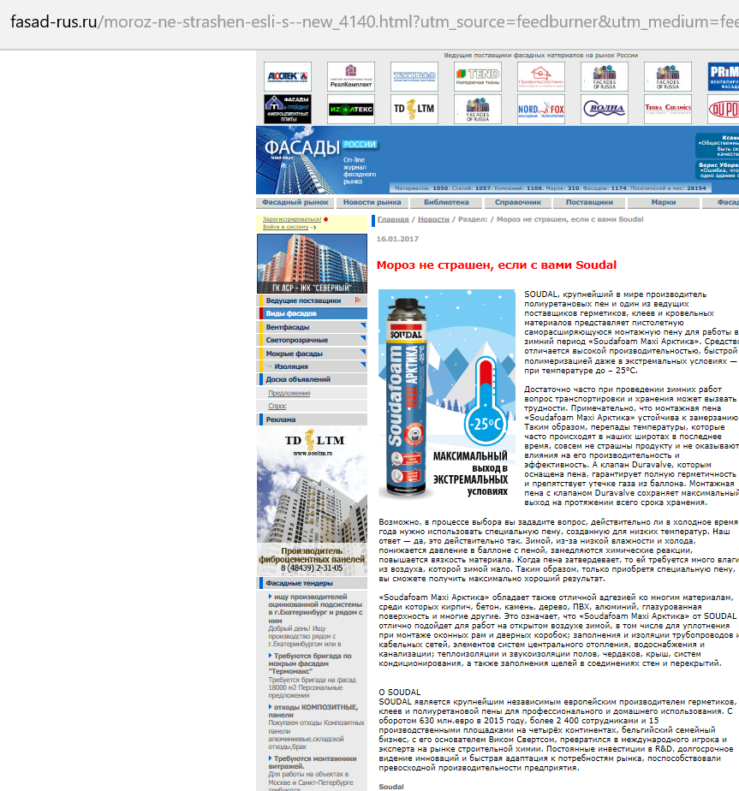Click the О SOUDAL paragraph heading
This screenshot has width=739, height=791.
pyautogui.click(x=399, y=692)
